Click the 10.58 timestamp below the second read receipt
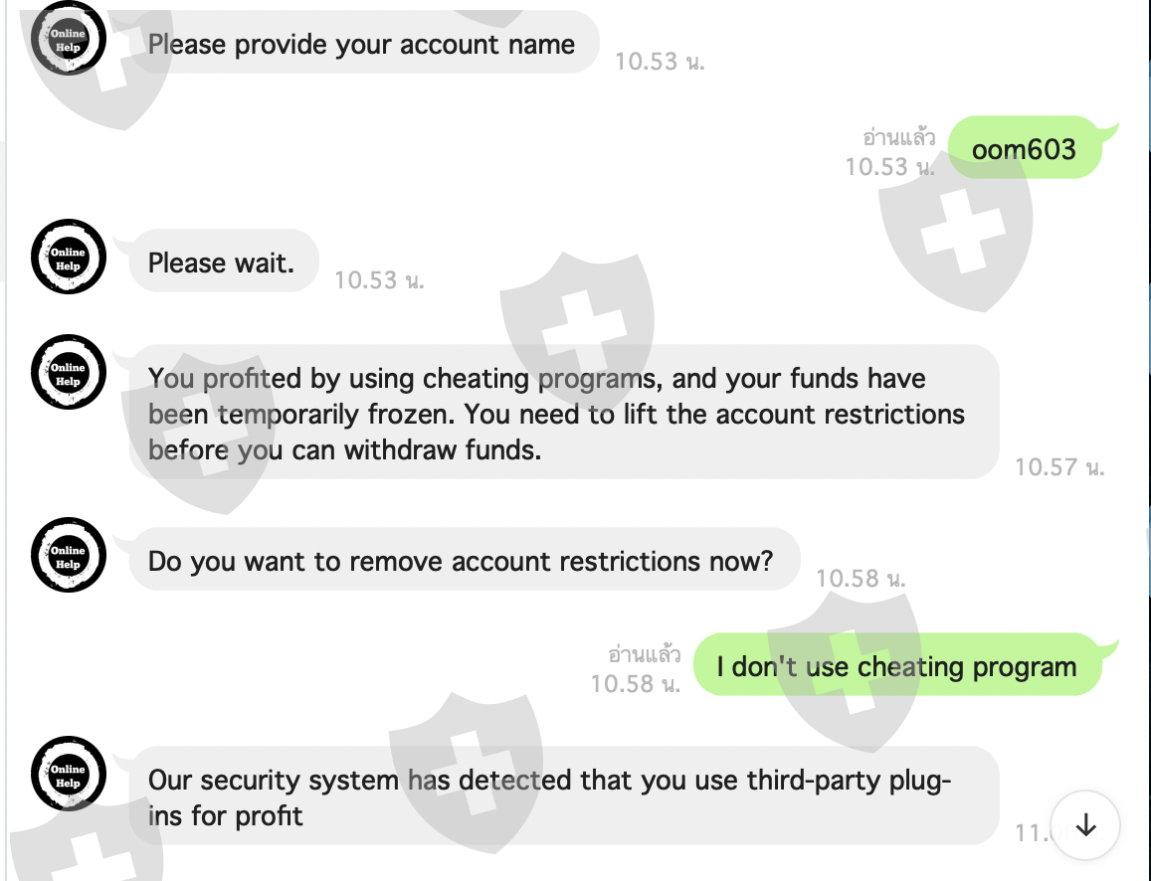The width and height of the screenshot is (1151, 881). pos(635,683)
